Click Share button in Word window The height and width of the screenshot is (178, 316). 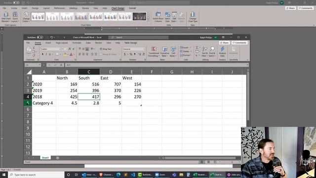(290, 8)
